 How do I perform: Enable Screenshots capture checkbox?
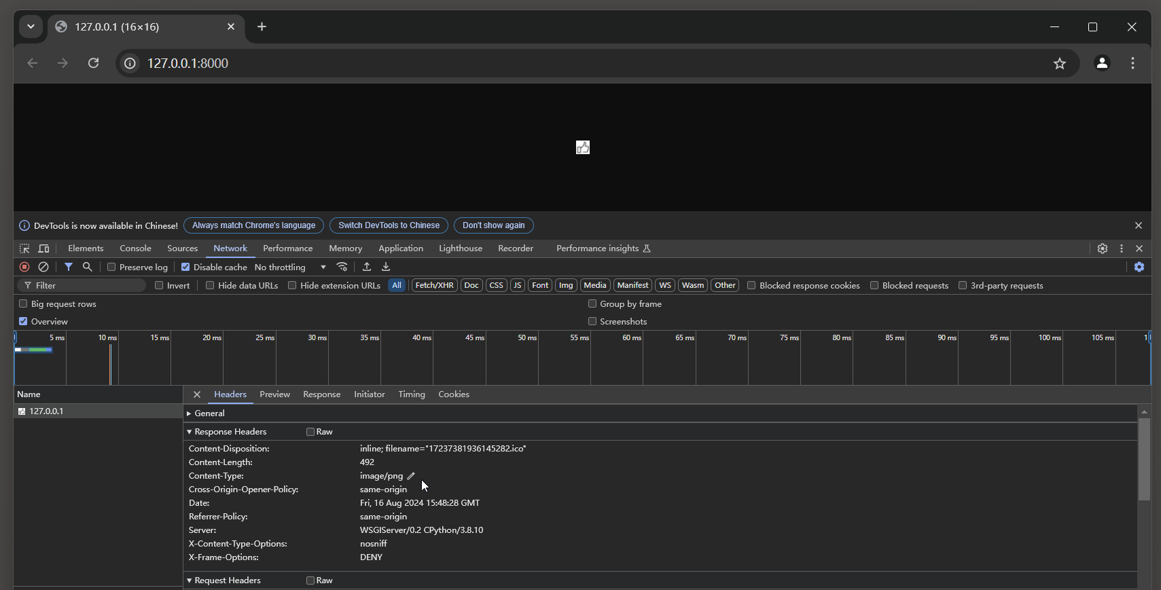click(592, 321)
